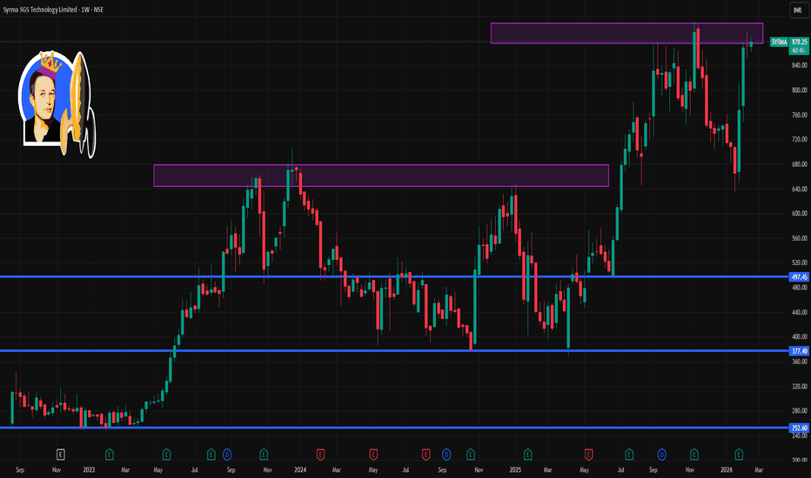Click the 2023 label on time axis
Screen dimensions: 811x478
(x=89, y=469)
